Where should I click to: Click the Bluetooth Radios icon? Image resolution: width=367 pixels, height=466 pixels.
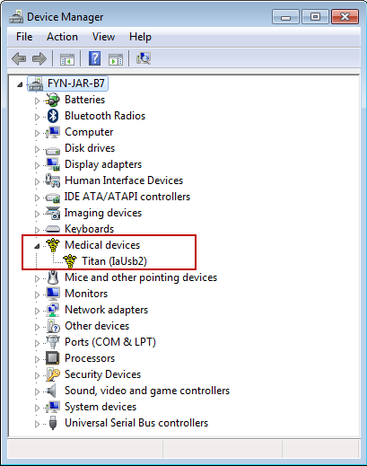53,116
